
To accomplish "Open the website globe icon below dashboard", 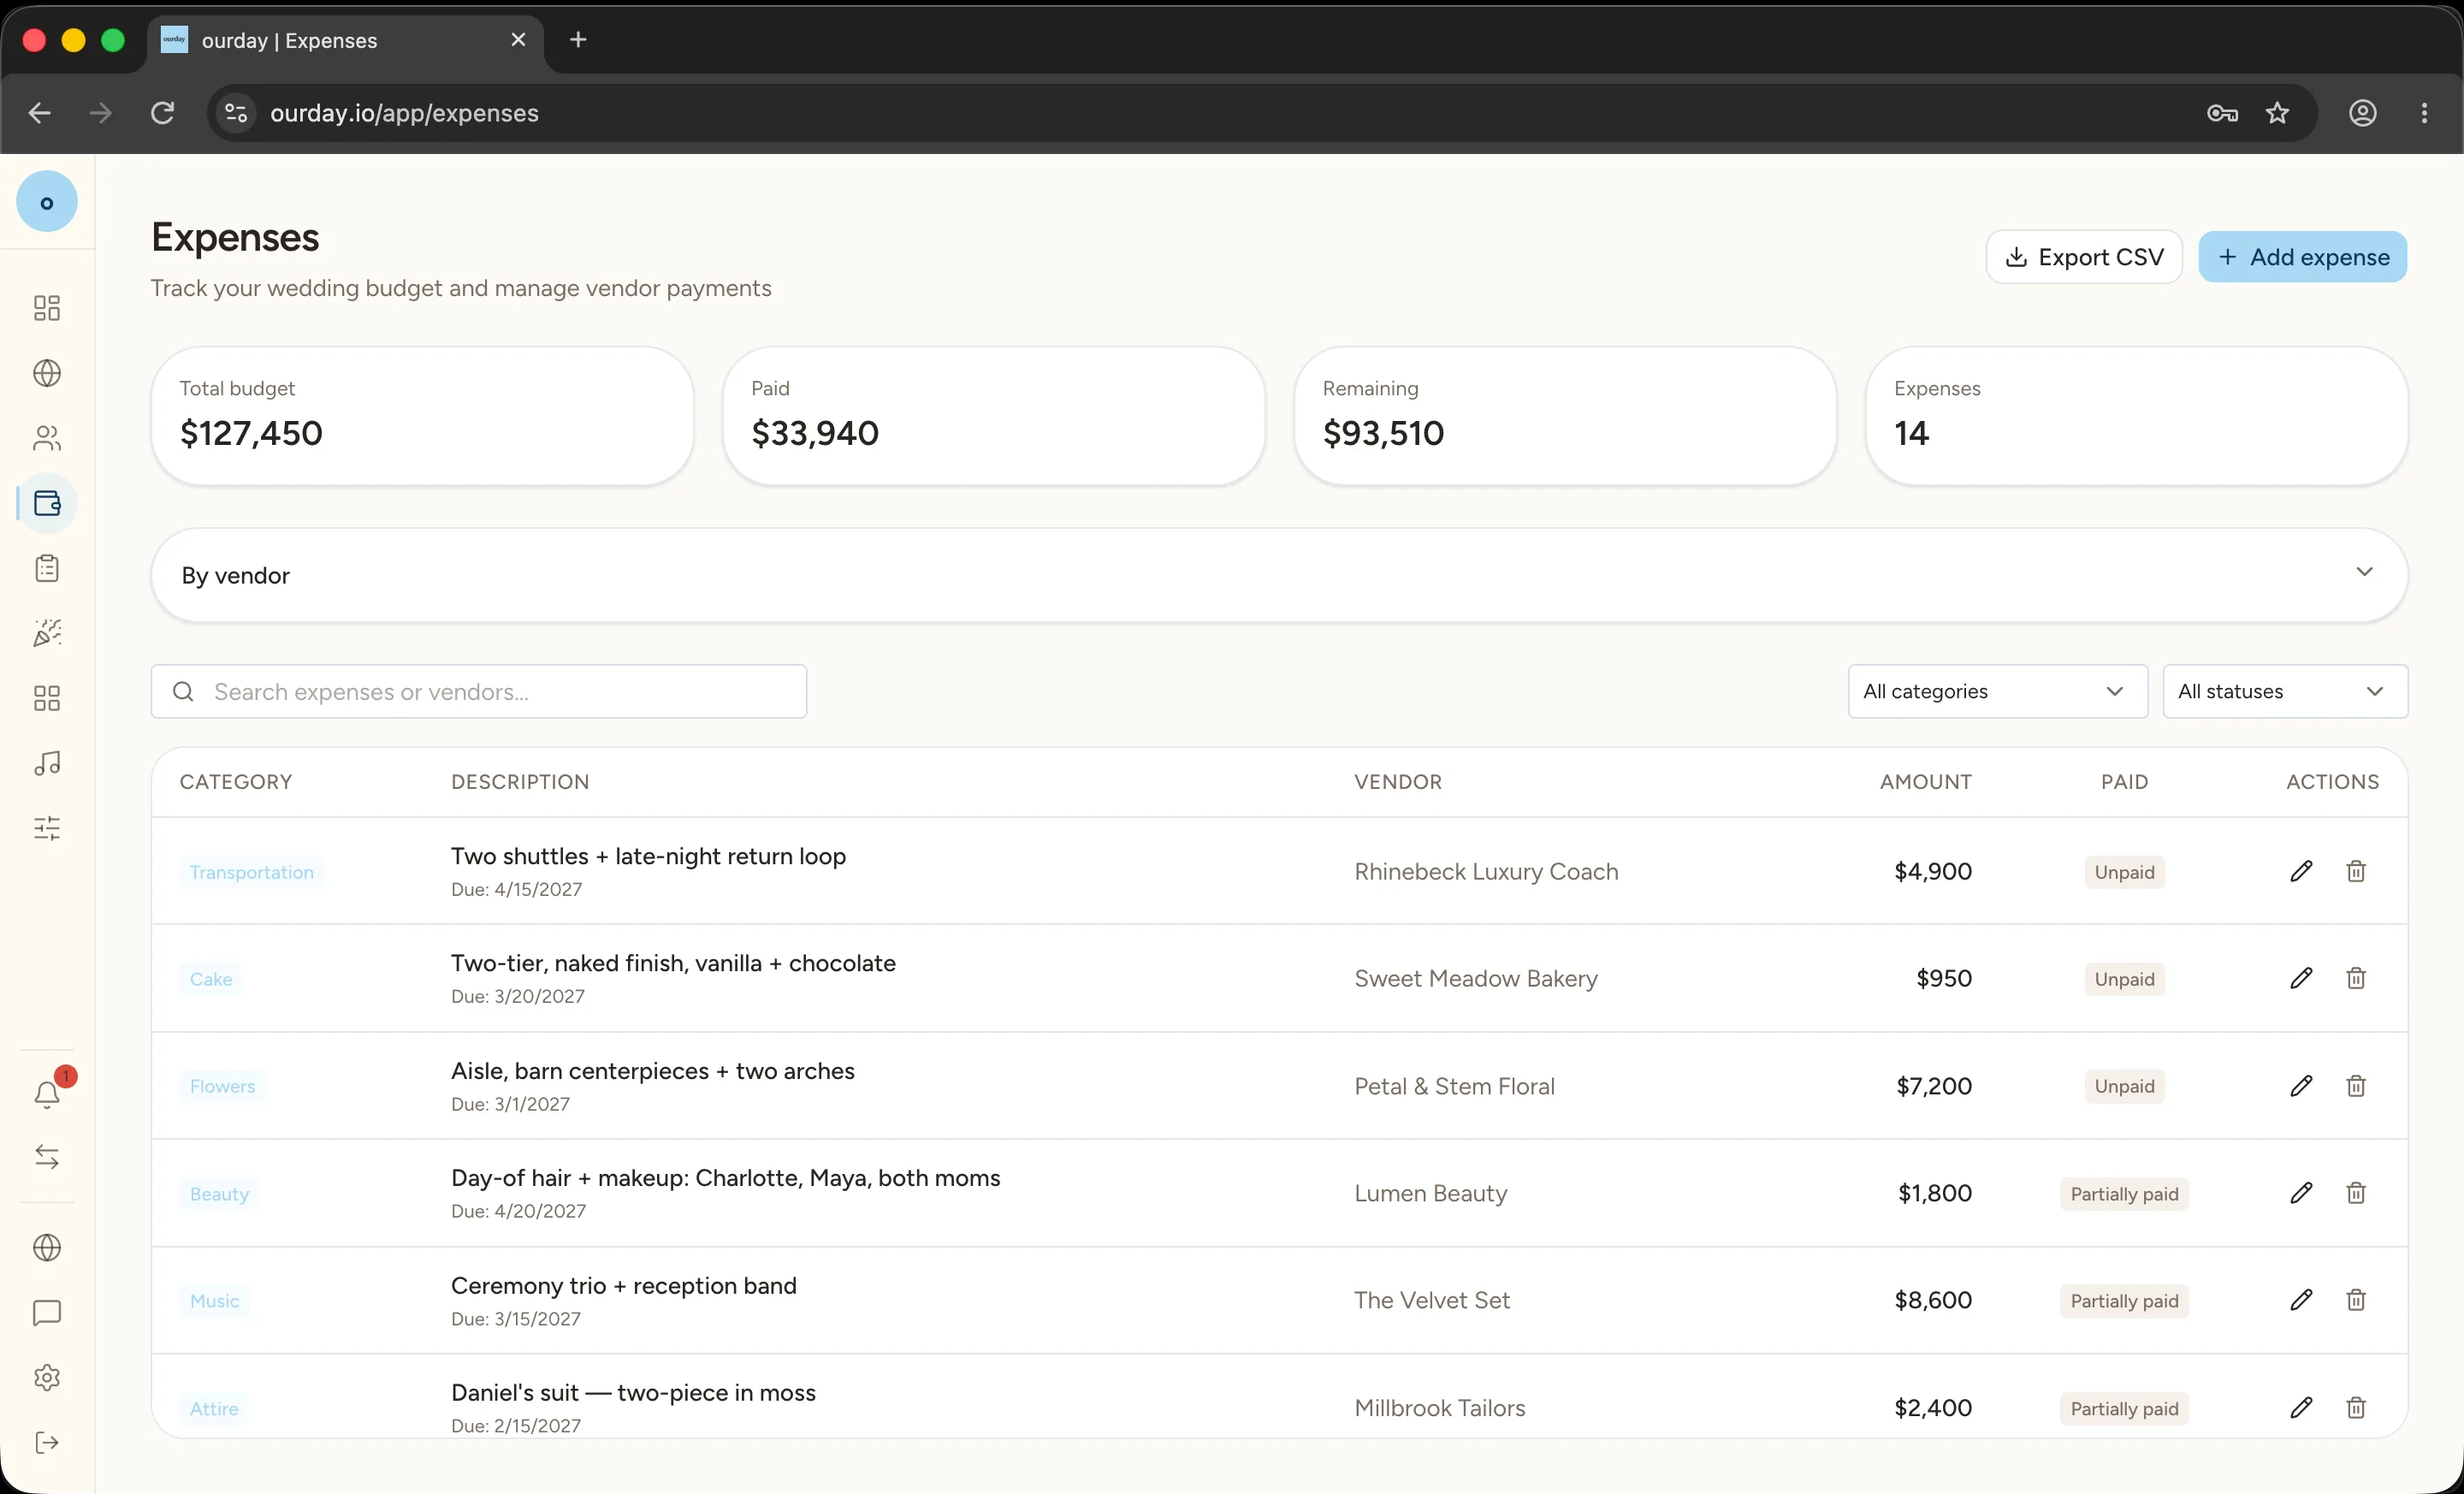I will tap(47, 373).
